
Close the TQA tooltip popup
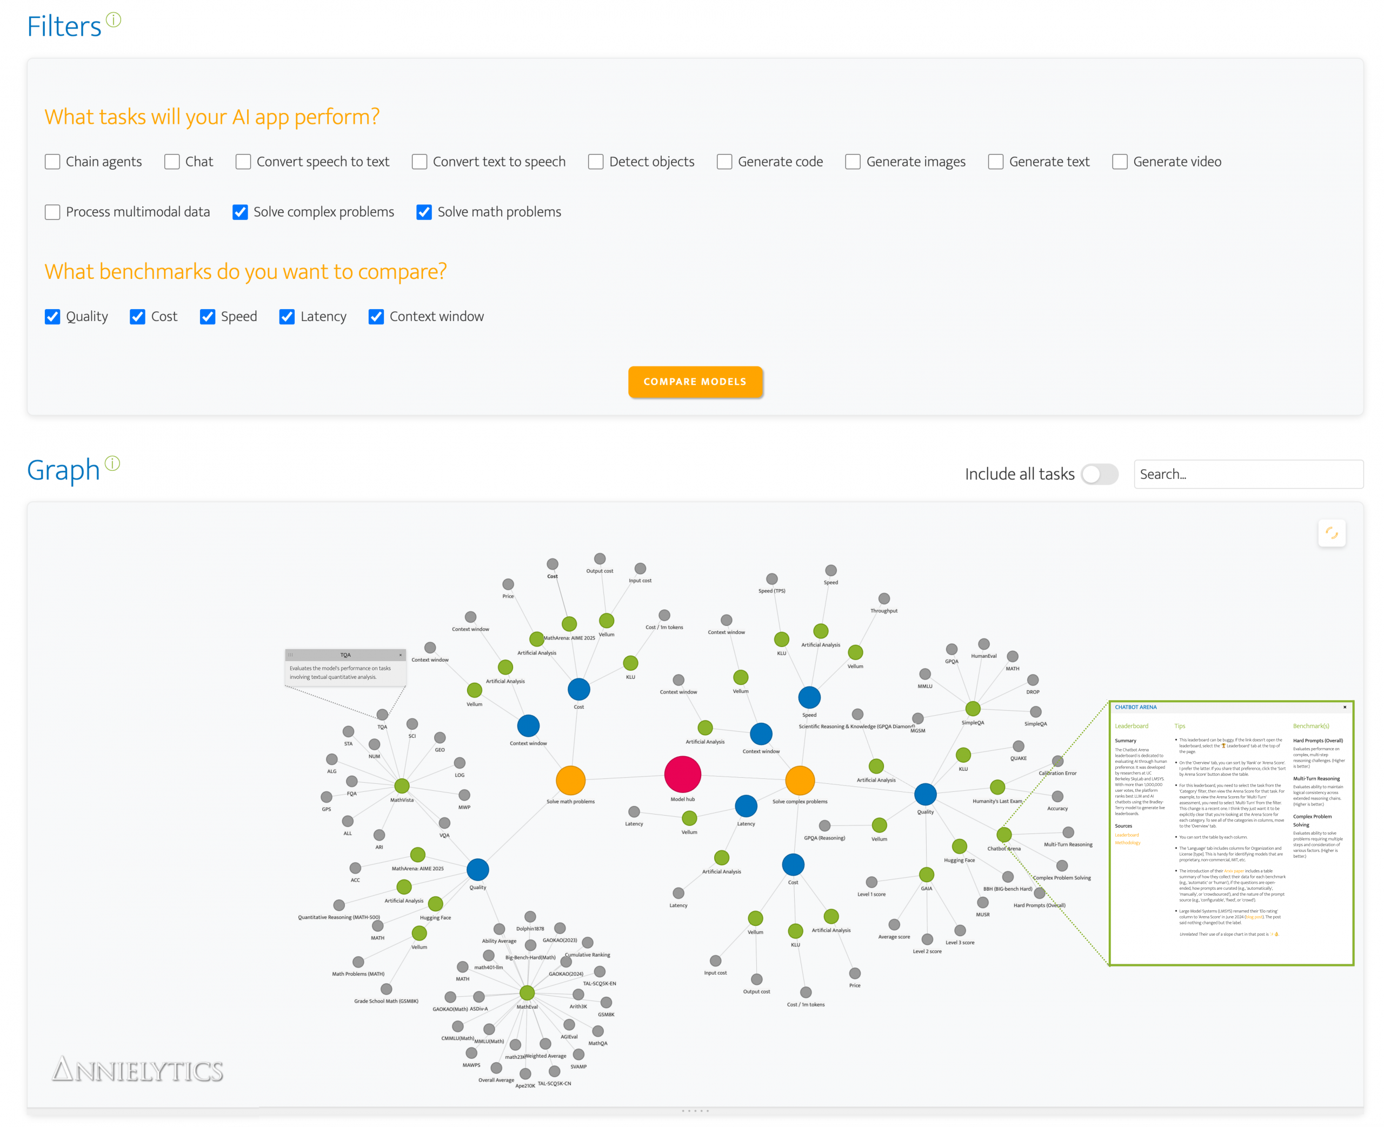click(x=400, y=655)
